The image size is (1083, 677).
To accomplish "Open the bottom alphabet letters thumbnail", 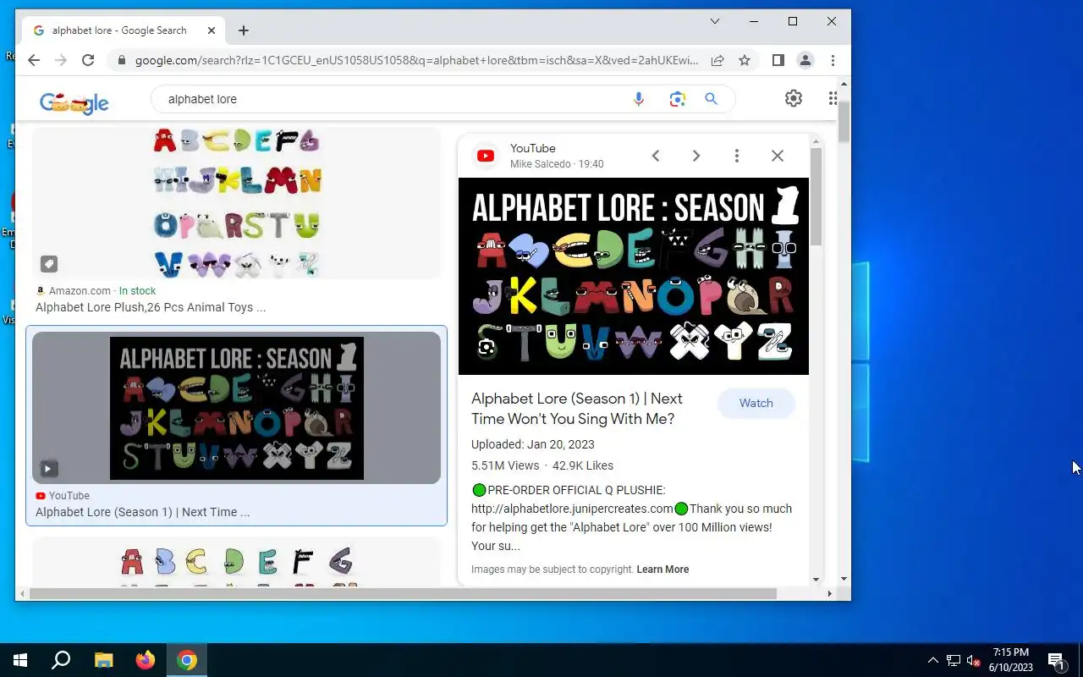I will (x=237, y=563).
